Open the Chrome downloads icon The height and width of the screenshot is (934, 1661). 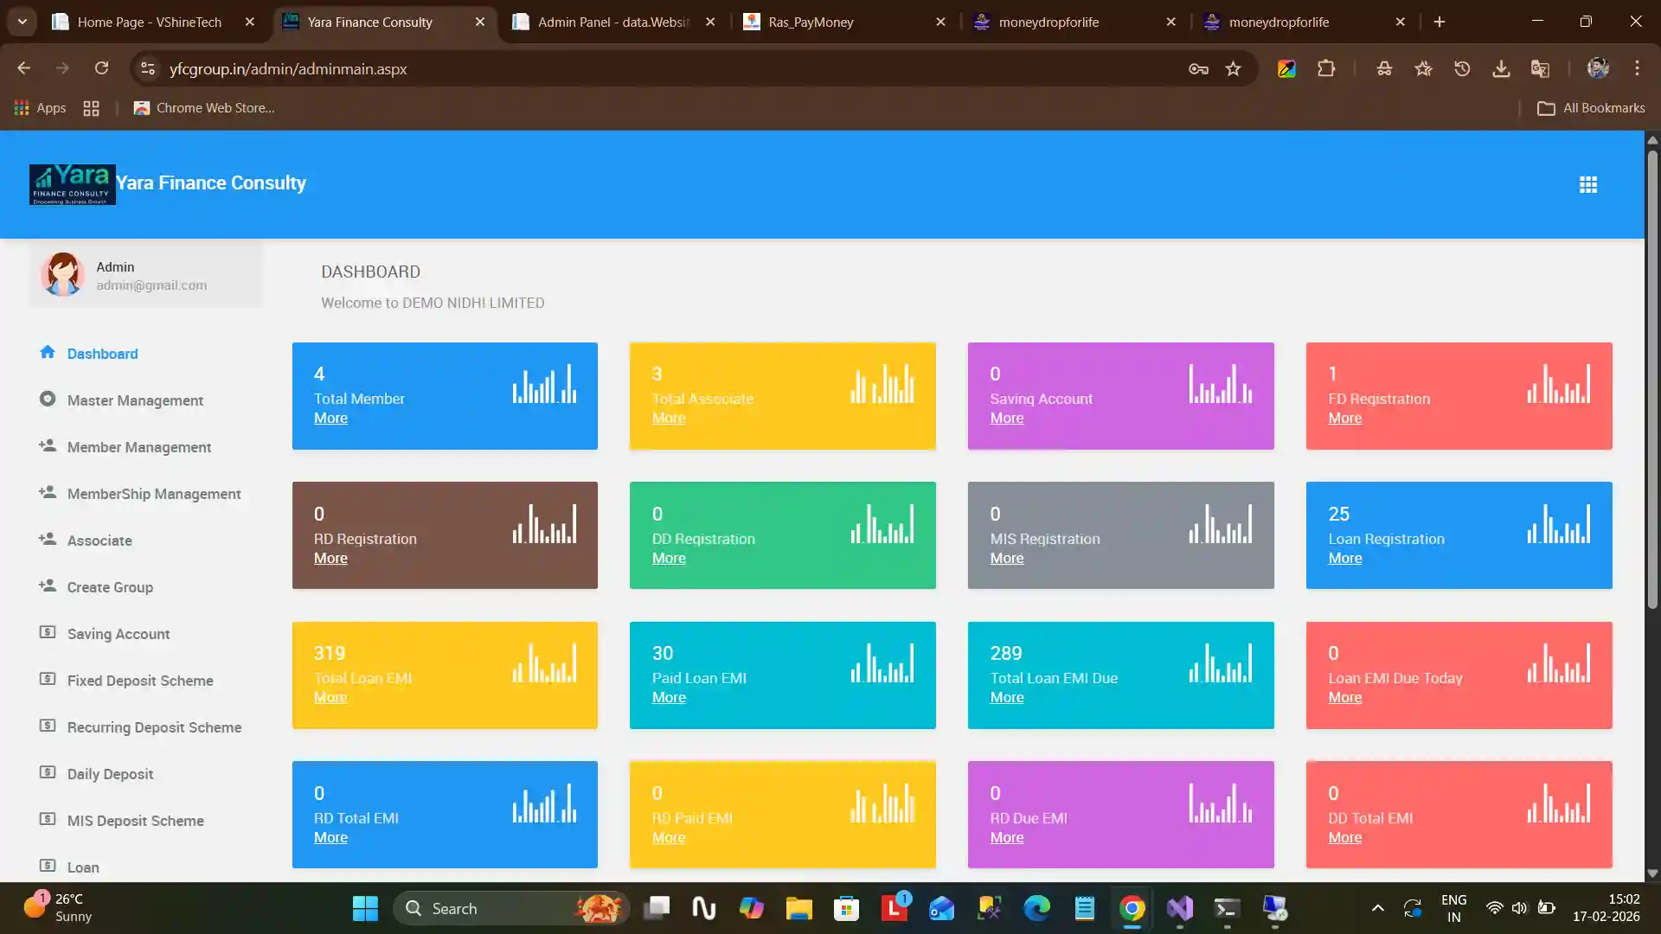click(1501, 68)
